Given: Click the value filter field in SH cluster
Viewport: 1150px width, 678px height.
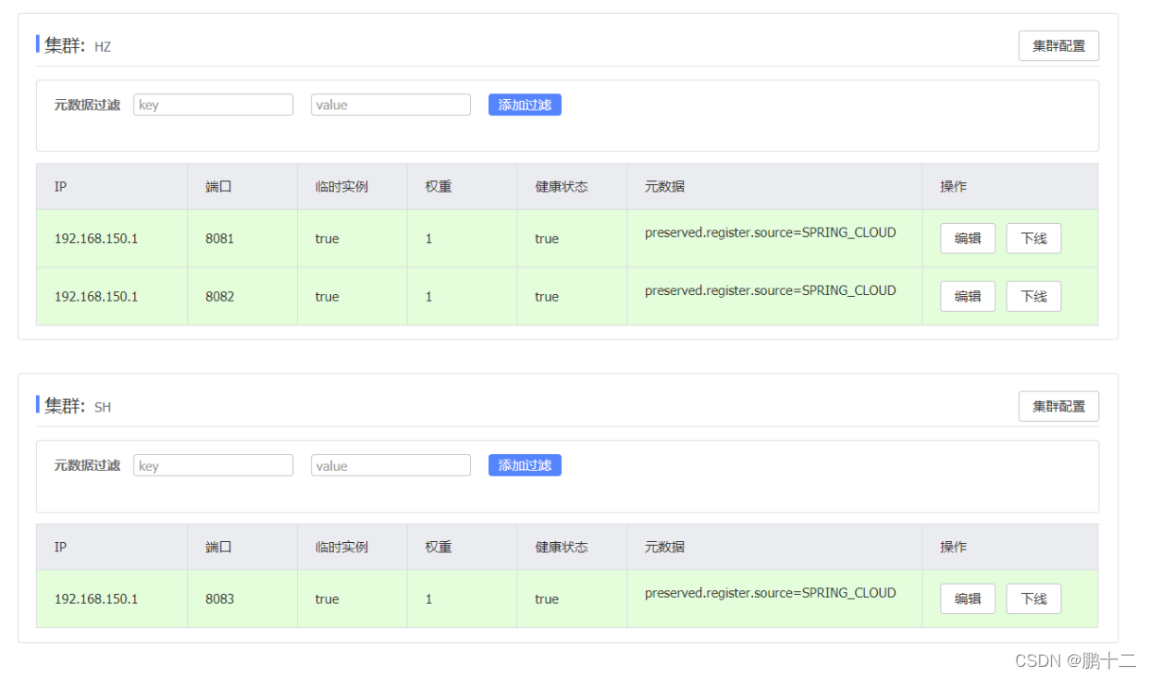Looking at the screenshot, I should [390, 465].
